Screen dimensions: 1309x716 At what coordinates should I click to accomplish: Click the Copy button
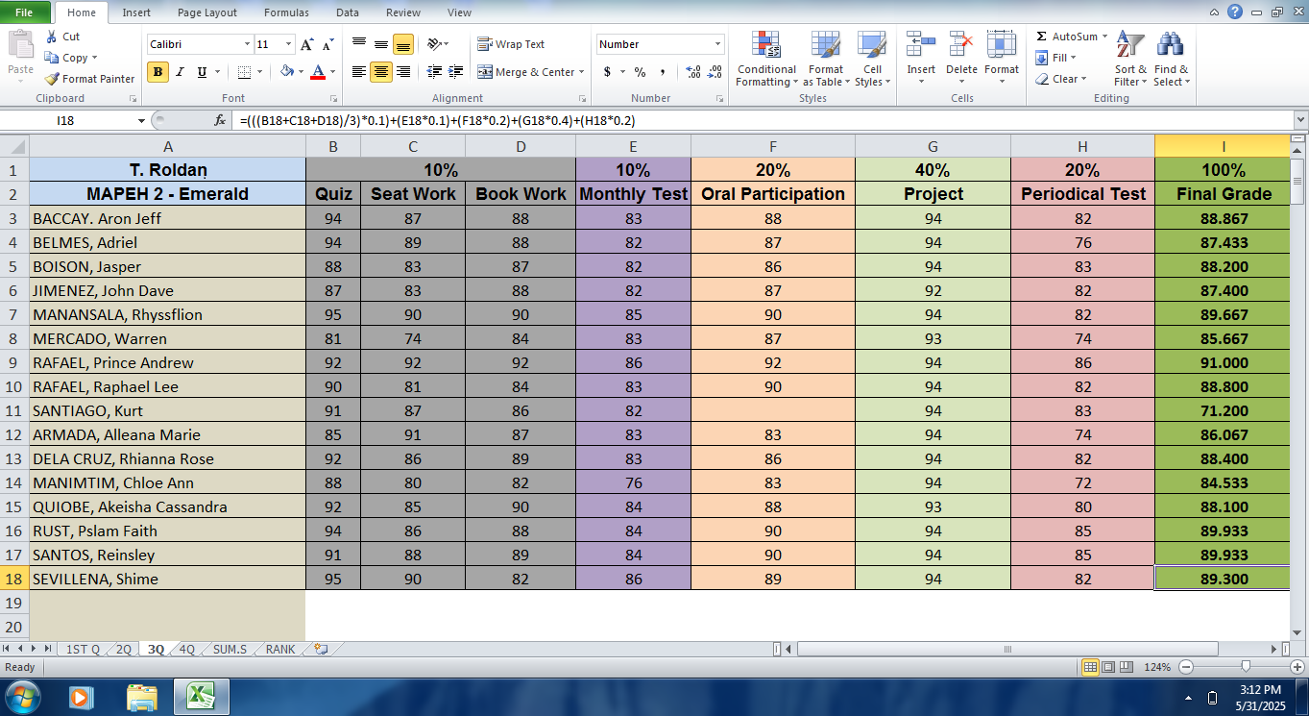point(70,58)
